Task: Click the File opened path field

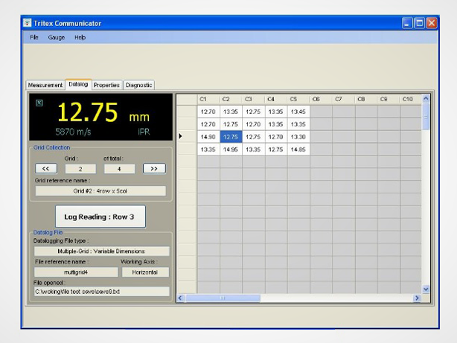Action: [x=101, y=292]
